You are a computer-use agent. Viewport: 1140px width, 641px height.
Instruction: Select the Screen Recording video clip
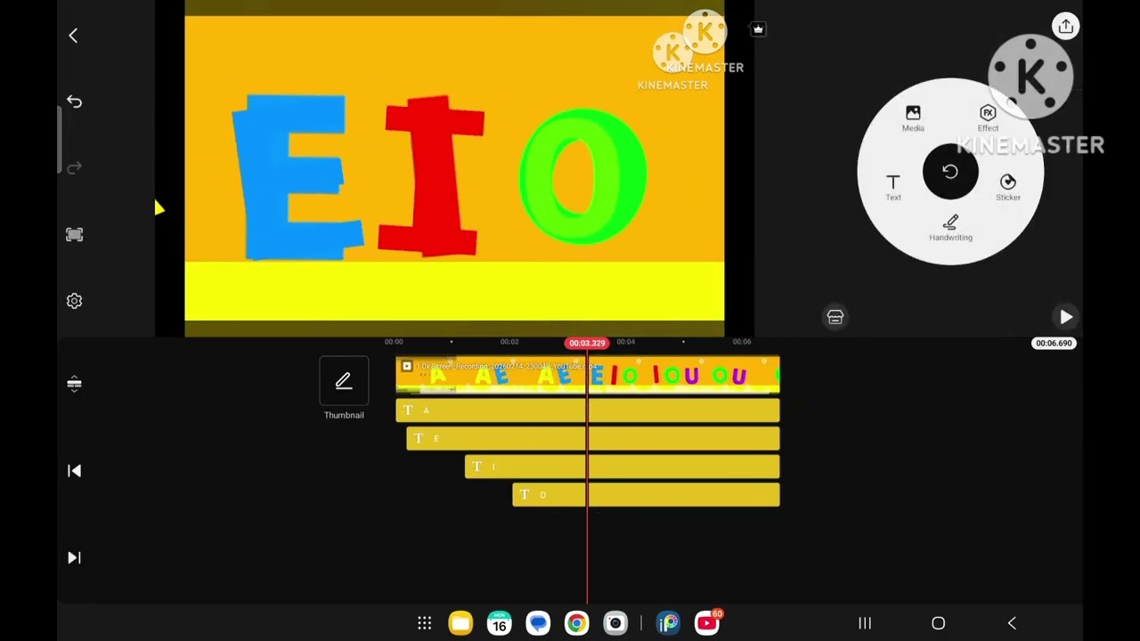[588, 375]
